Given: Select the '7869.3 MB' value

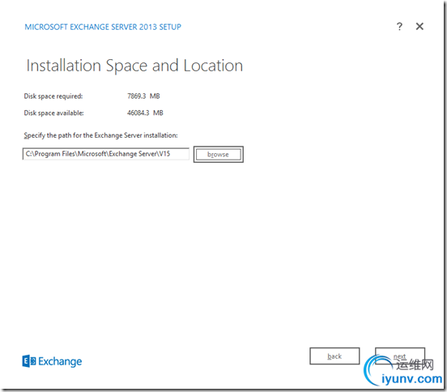Looking at the screenshot, I should 143,96.
